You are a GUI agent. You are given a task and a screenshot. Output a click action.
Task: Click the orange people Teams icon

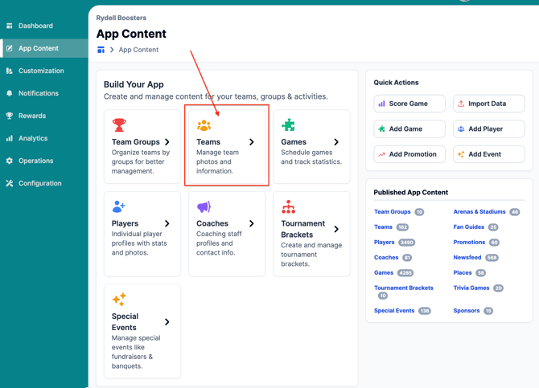(x=204, y=125)
